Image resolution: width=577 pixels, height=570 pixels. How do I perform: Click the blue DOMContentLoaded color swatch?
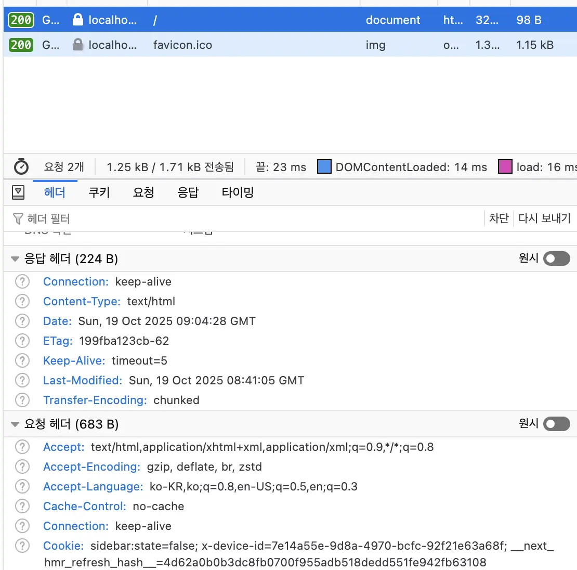coord(324,167)
